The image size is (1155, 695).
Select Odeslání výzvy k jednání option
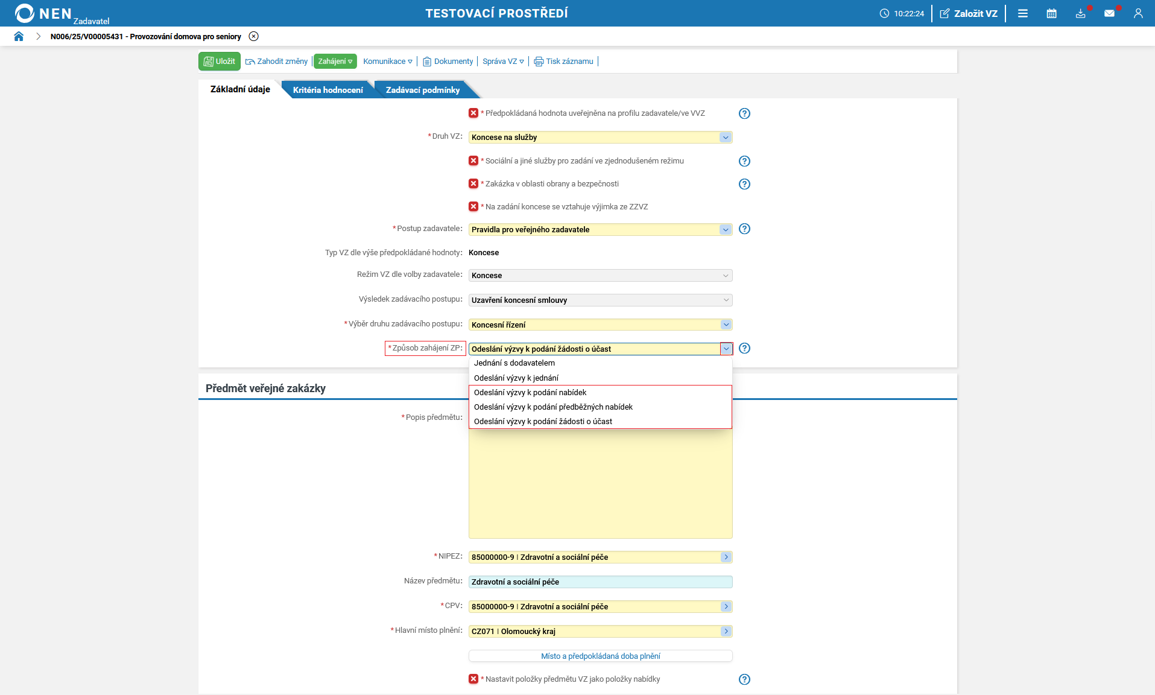(601, 378)
